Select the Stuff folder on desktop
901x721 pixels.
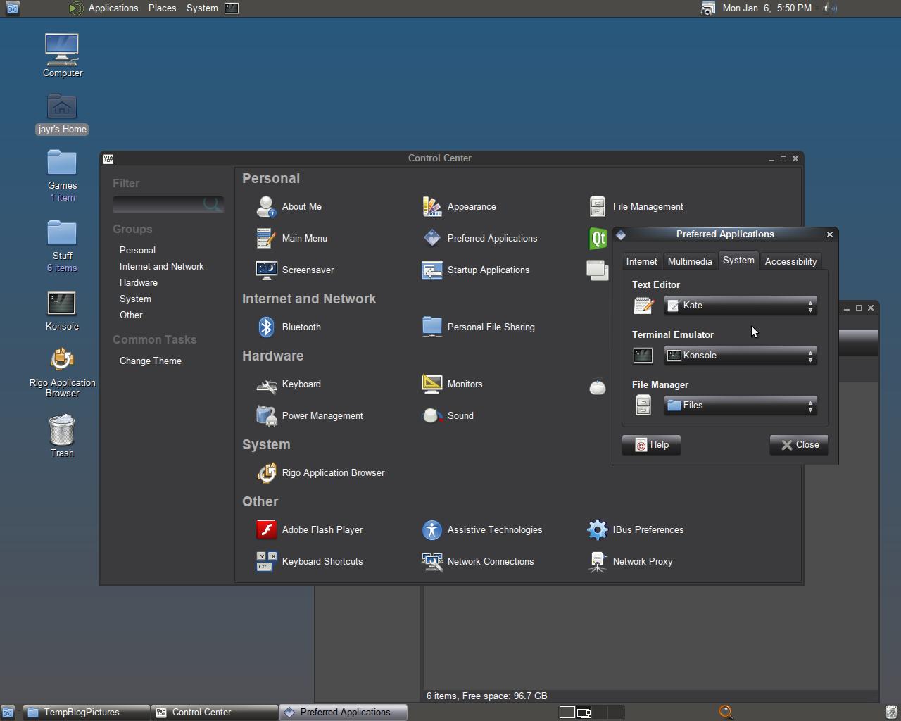62,234
